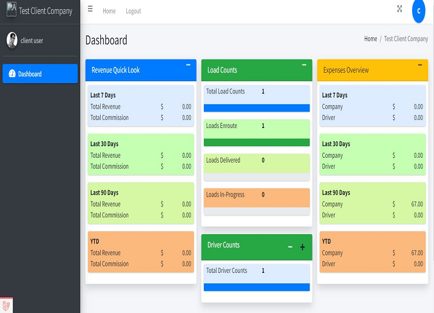Screen dimensions: 434x313
Task: Open the blue user profile circle
Action: (x=418, y=11)
